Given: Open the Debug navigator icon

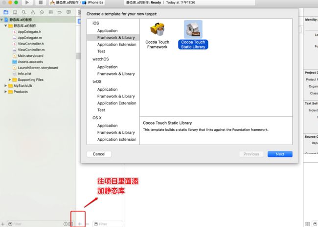Looking at the screenshot, I should coord(51,12).
